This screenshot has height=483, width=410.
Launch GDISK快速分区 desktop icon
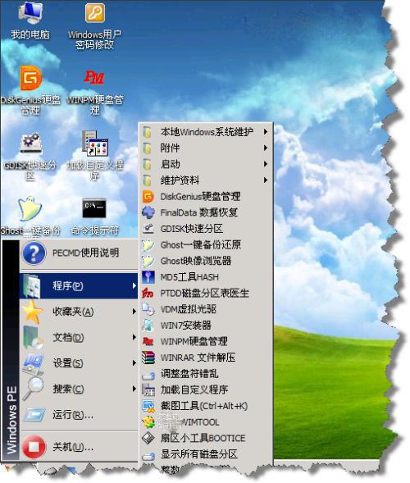(30, 156)
